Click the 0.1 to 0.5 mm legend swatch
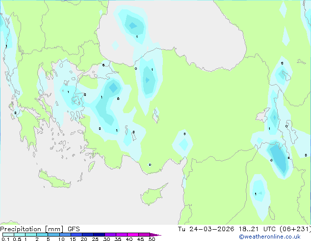 [x=8, y=235]
